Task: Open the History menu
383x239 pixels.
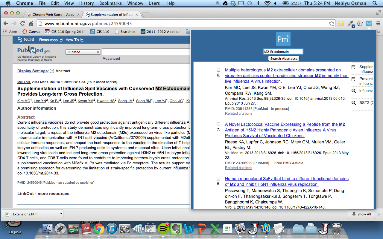Action: pyautogui.click(x=86, y=3)
